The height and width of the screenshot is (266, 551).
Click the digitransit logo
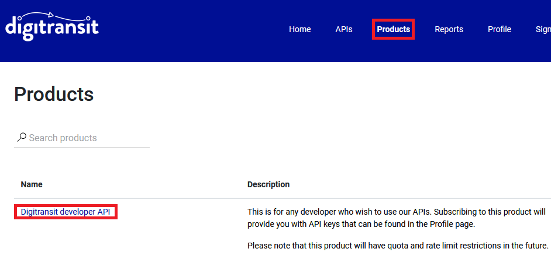52,27
